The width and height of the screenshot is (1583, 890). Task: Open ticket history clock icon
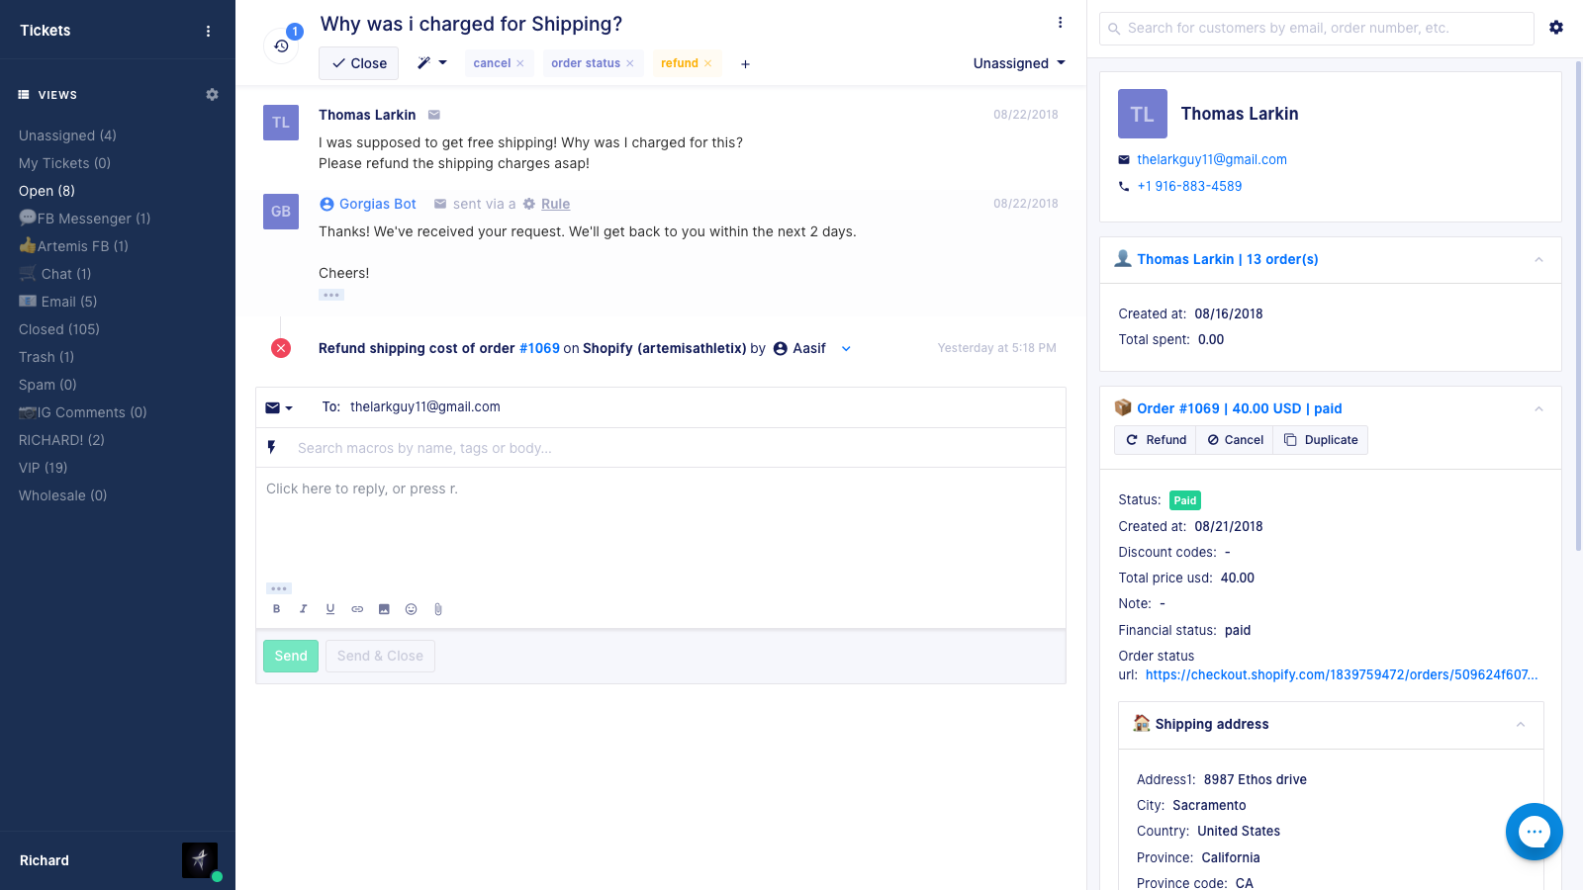coord(281,45)
